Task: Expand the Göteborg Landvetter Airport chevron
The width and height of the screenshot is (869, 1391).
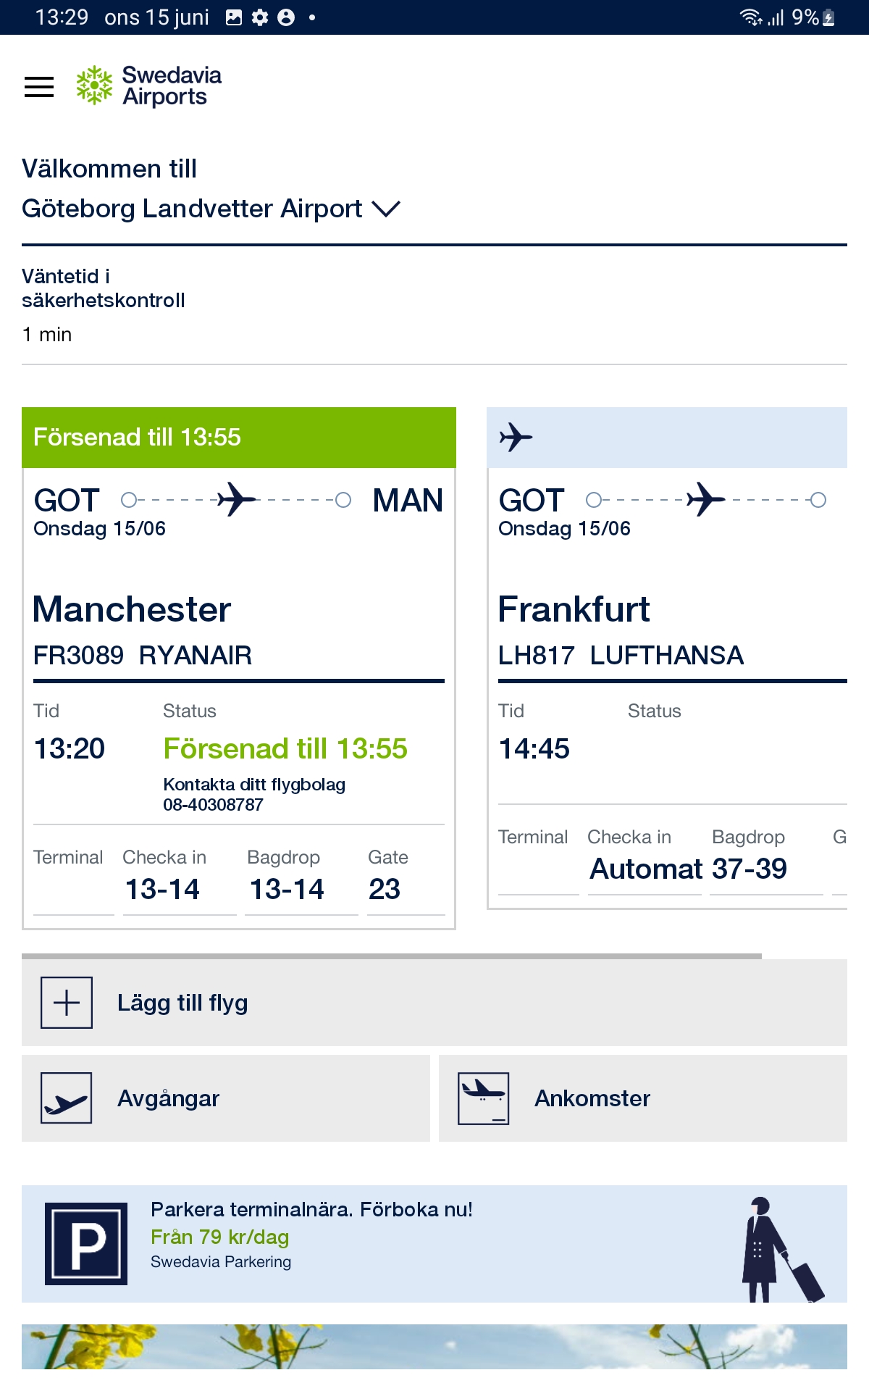Action: point(386,209)
